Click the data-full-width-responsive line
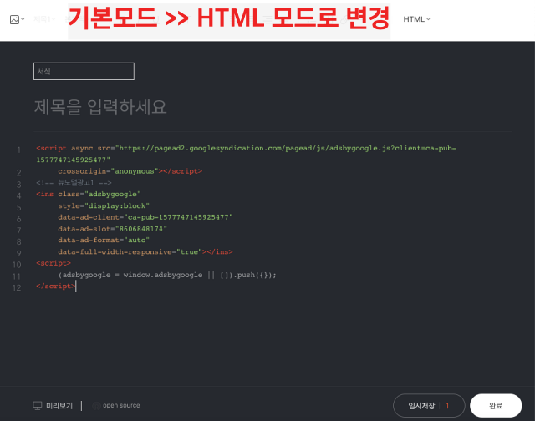Screen dimensions: 535x421 (x=145, y=252)
